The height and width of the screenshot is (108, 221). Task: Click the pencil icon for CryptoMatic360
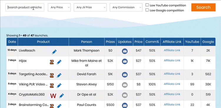click(62, 96)
